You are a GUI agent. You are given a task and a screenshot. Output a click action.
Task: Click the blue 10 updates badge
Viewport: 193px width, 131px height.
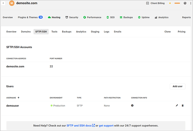pos(41,17)
